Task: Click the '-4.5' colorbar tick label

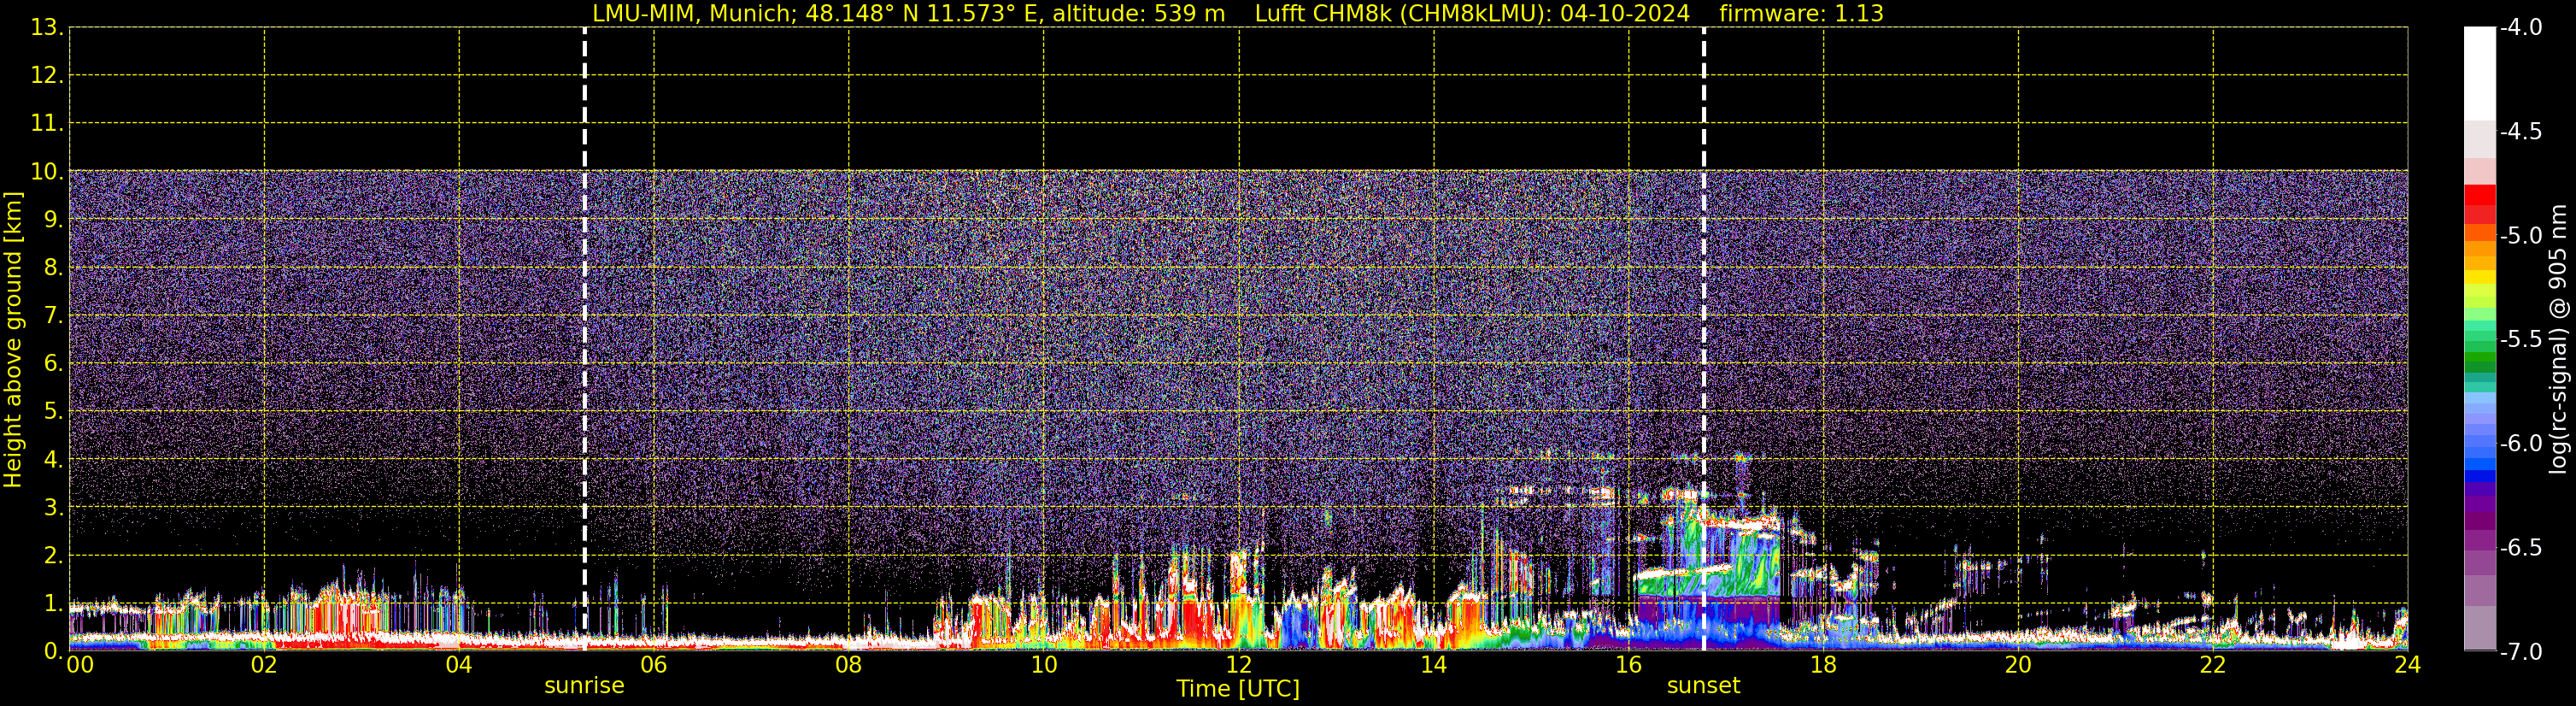Action: 2521,132
